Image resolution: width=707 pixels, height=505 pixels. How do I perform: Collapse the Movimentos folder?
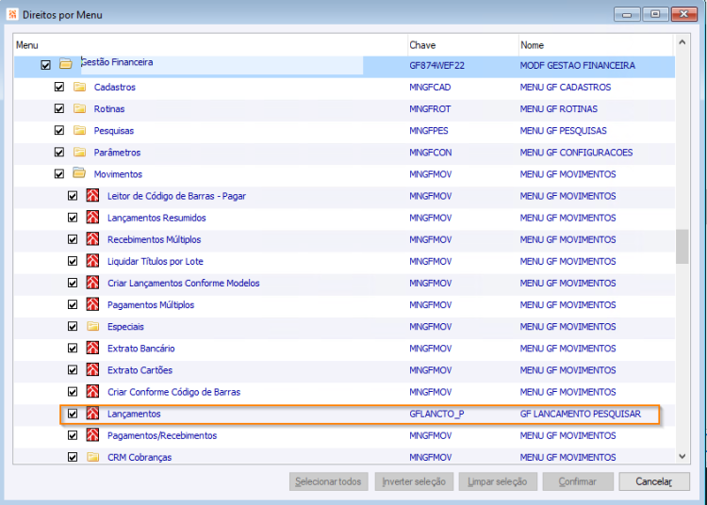(x=79, y=173)
